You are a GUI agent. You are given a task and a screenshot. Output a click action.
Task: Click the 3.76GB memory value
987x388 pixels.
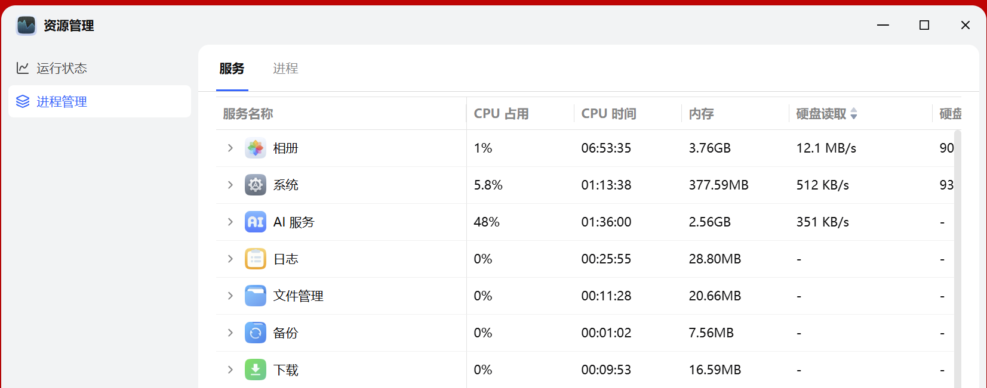tap(710, 148)
